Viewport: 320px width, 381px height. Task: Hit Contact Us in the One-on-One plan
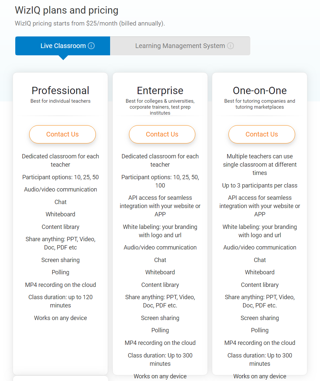point(262,134)
